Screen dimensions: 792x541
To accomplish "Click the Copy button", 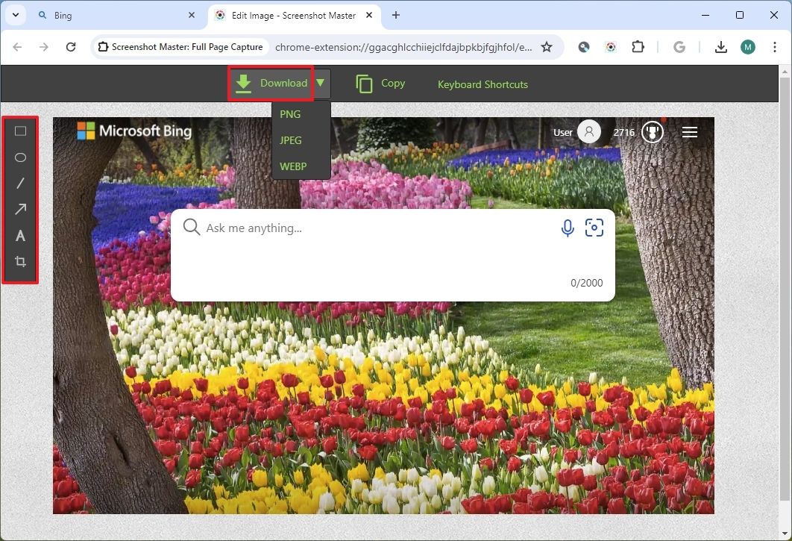I will pyautogui.click(x=380, y=84).
